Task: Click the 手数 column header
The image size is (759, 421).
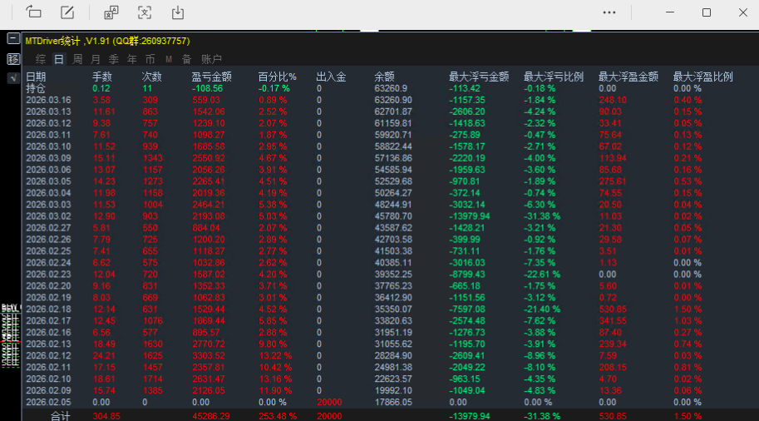Action: point(102,77)
